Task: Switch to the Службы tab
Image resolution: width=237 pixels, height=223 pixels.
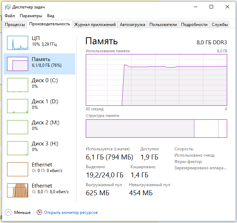Action: pyautogui.click(x=219, y=25)
